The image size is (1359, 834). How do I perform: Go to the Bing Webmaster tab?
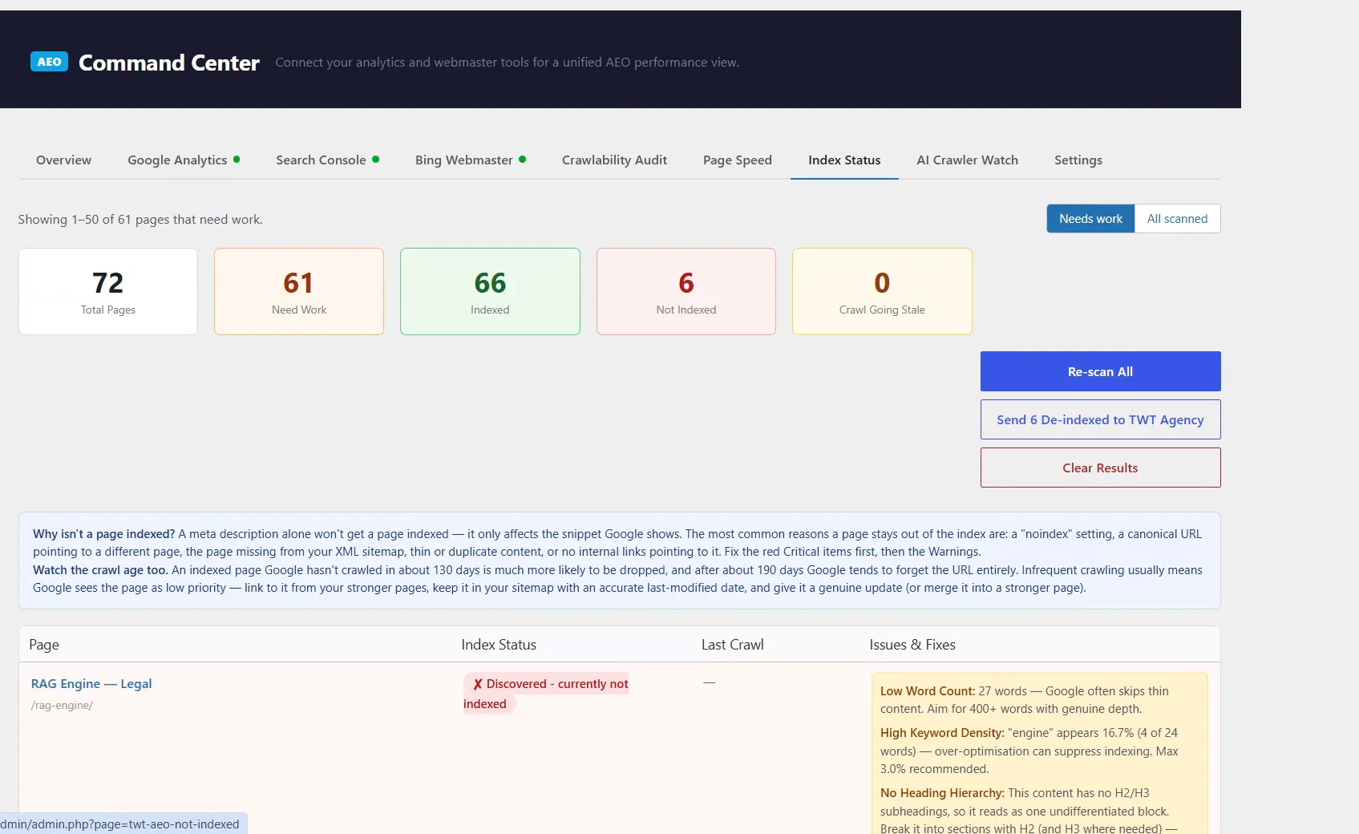click(x=471, y=160)
